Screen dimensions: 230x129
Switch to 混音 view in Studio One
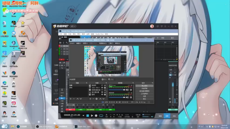(167, 116)
